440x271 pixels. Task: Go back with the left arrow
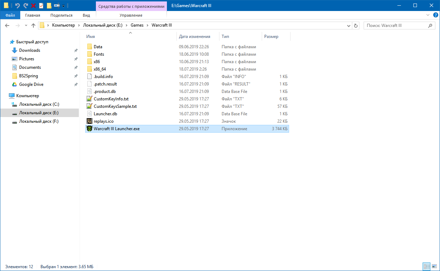(x=7, y=26)
